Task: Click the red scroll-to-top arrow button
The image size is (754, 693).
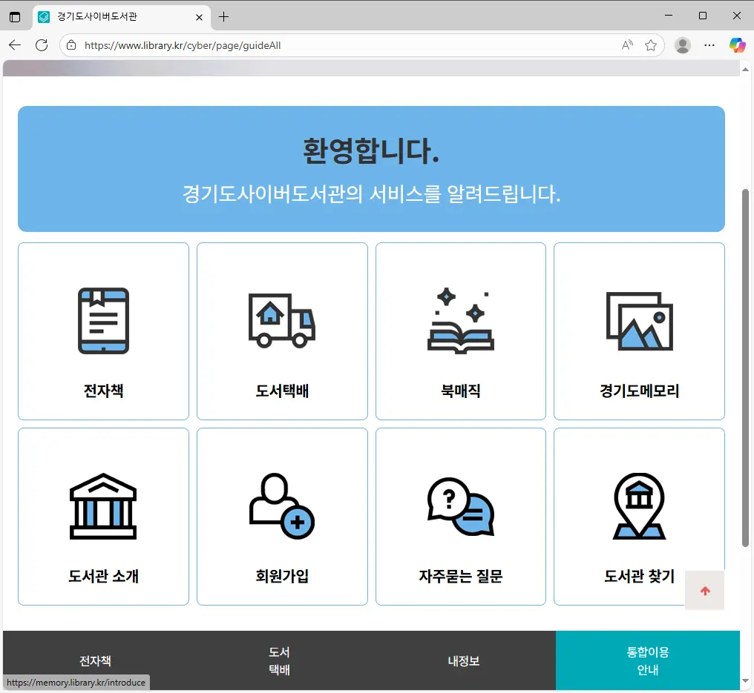Action: tap(705, 591)
